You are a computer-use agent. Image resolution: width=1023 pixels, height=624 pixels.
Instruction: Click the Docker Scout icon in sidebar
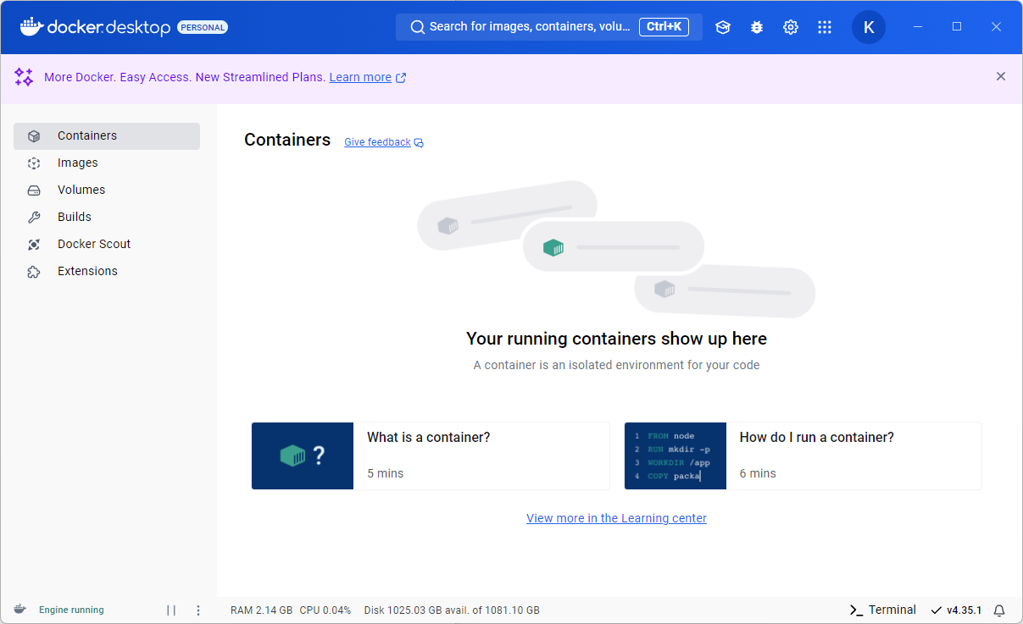click(34, 244)
